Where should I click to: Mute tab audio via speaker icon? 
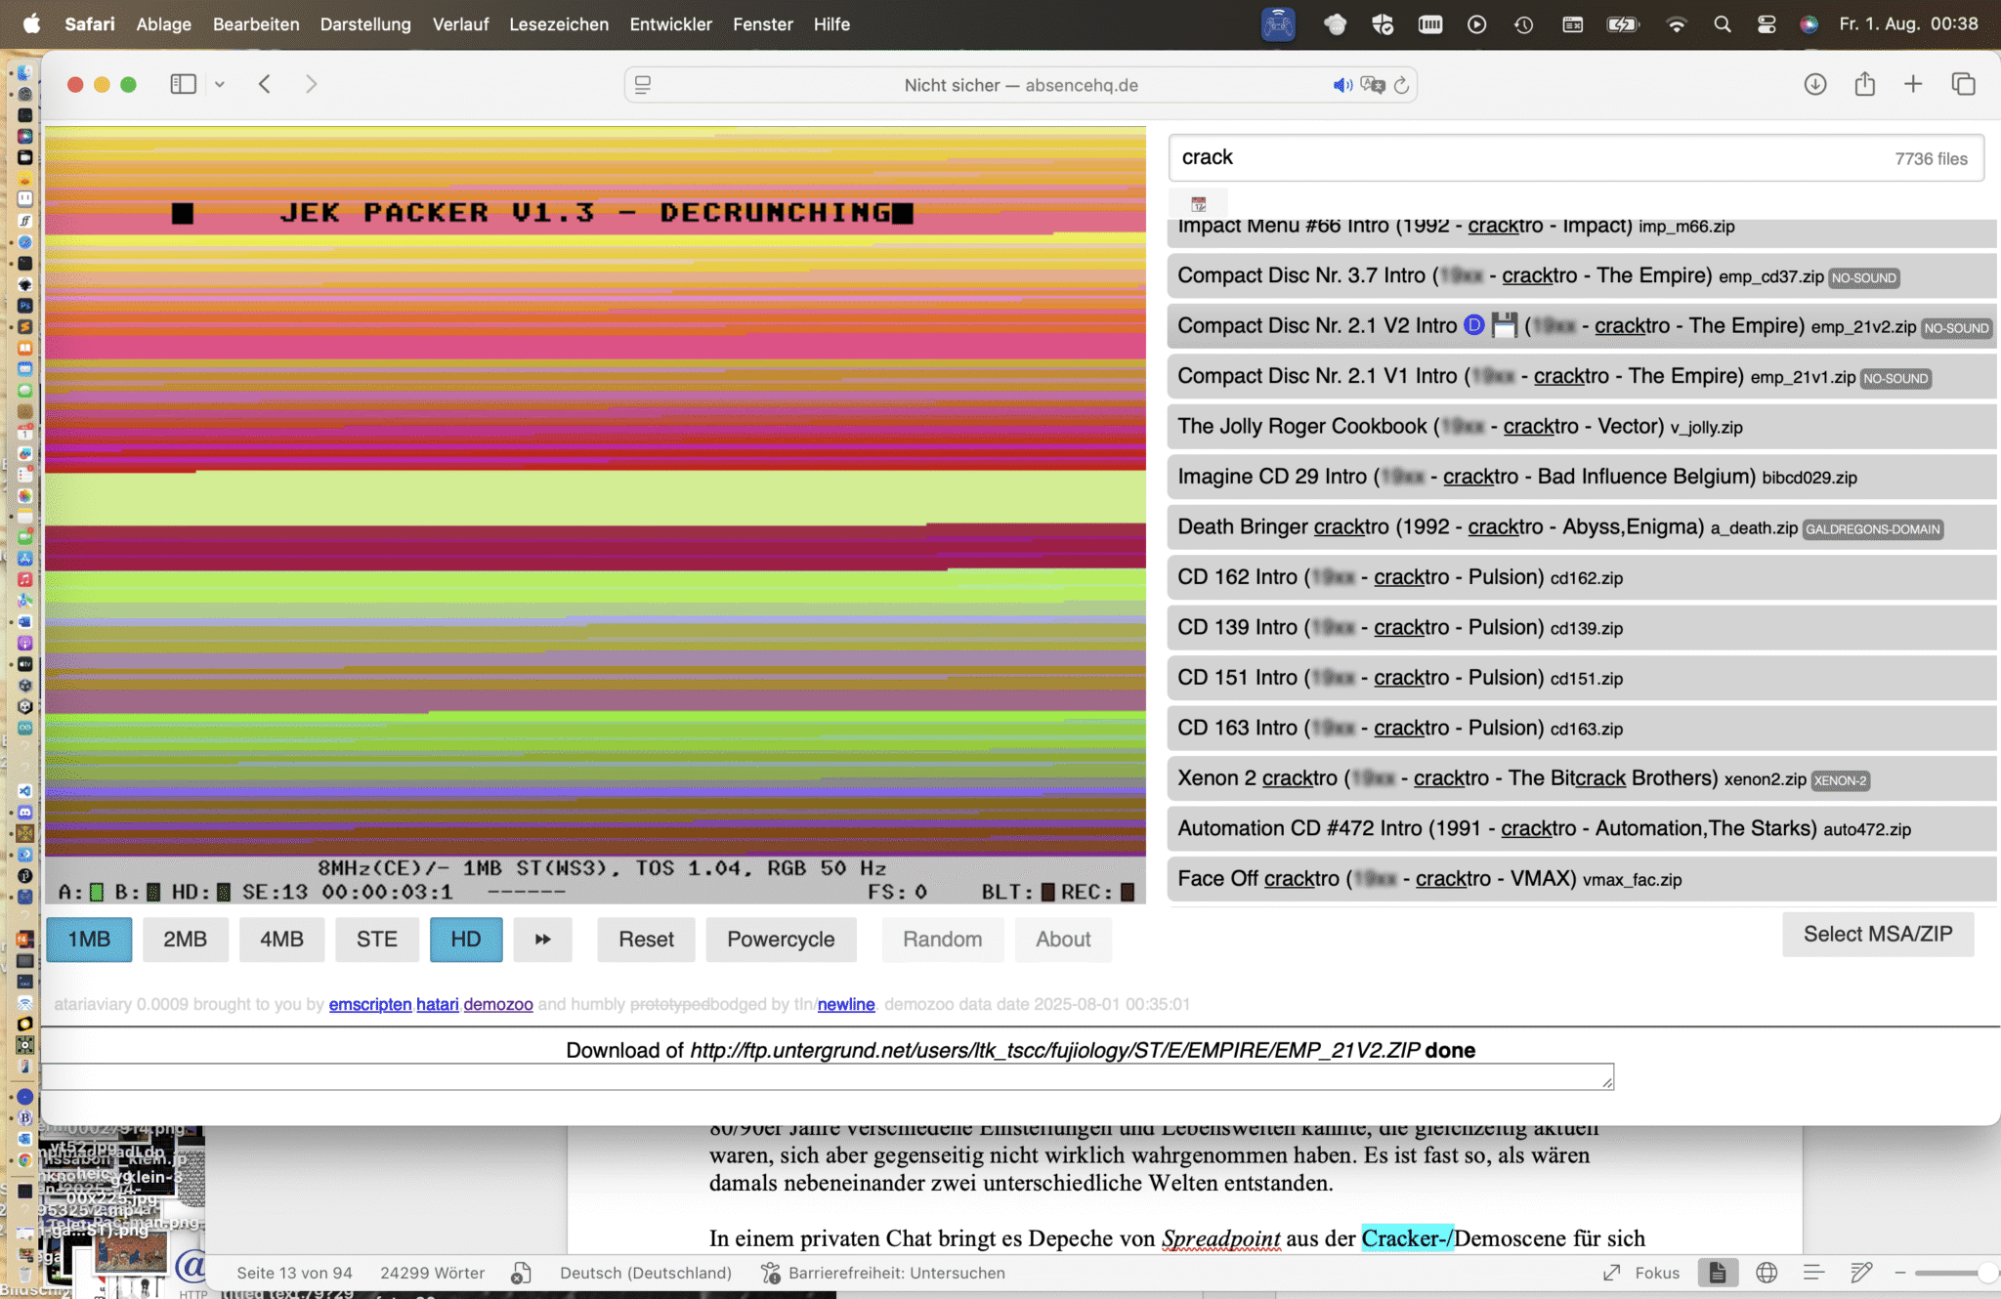(1342, 85)
